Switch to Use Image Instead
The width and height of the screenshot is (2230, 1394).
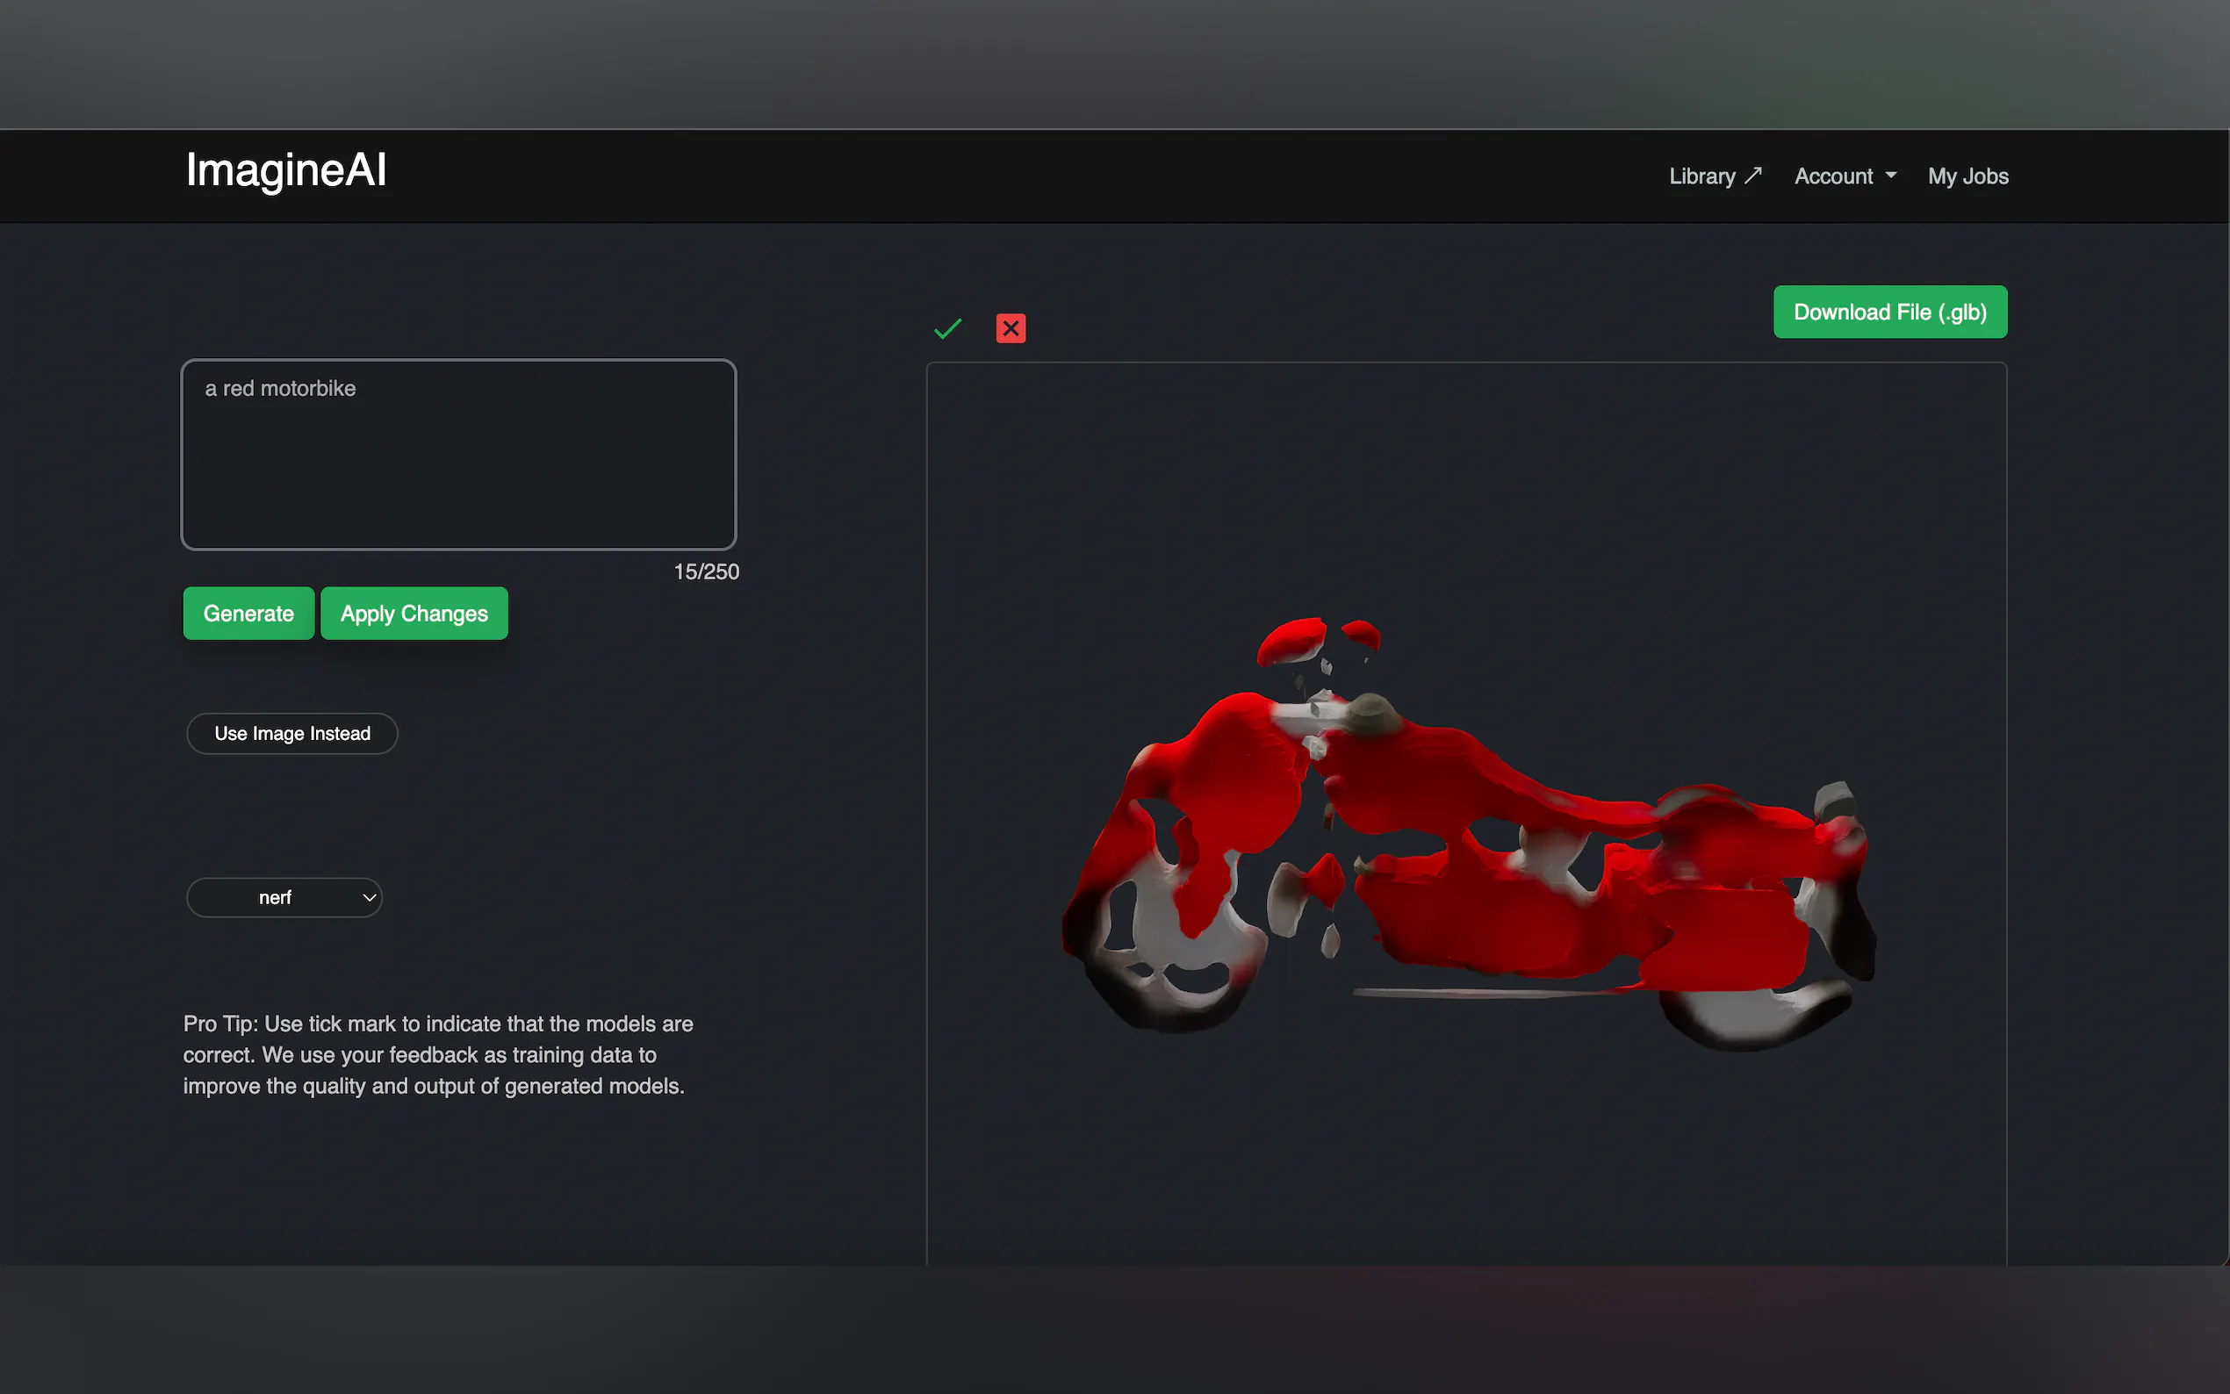(x=292, y=733)
